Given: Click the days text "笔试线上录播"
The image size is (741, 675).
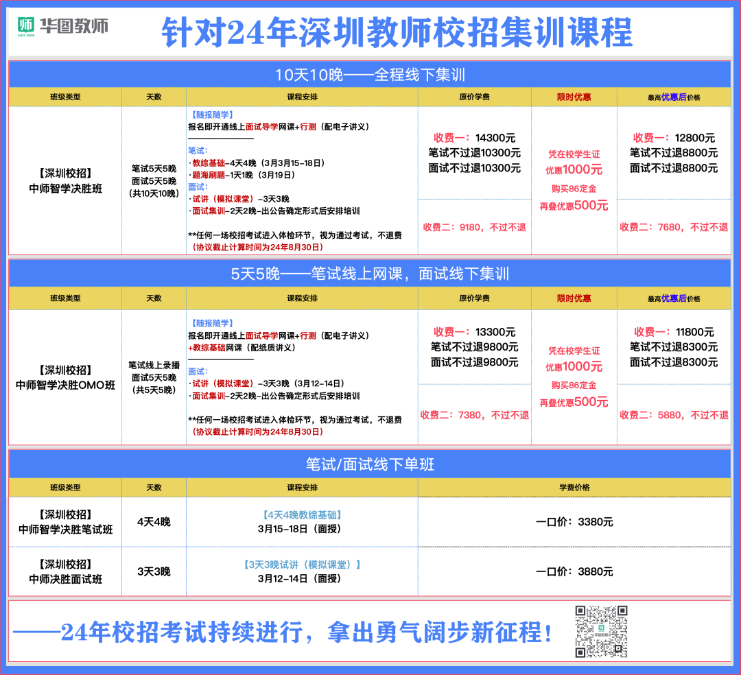Looking at the screenshot, I should point(154,365).
